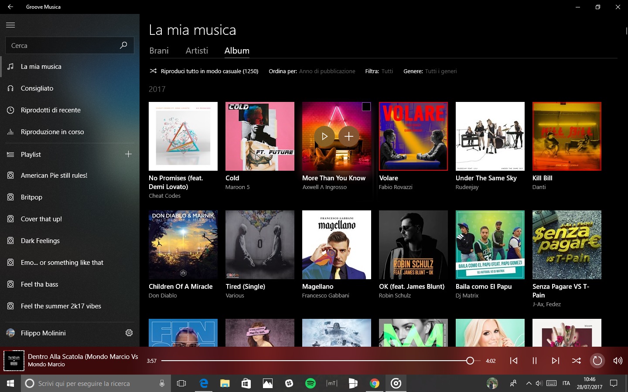Click the back arrow in title bar

point(10,7)
